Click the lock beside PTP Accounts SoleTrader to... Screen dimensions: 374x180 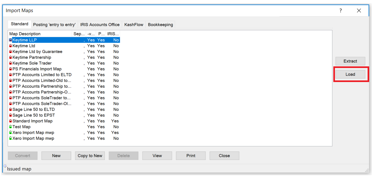pyautogui.click(x=11, y=98)
